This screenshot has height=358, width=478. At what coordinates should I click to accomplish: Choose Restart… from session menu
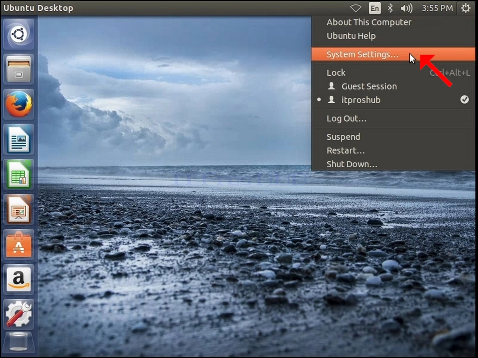[x=393, y=150]
